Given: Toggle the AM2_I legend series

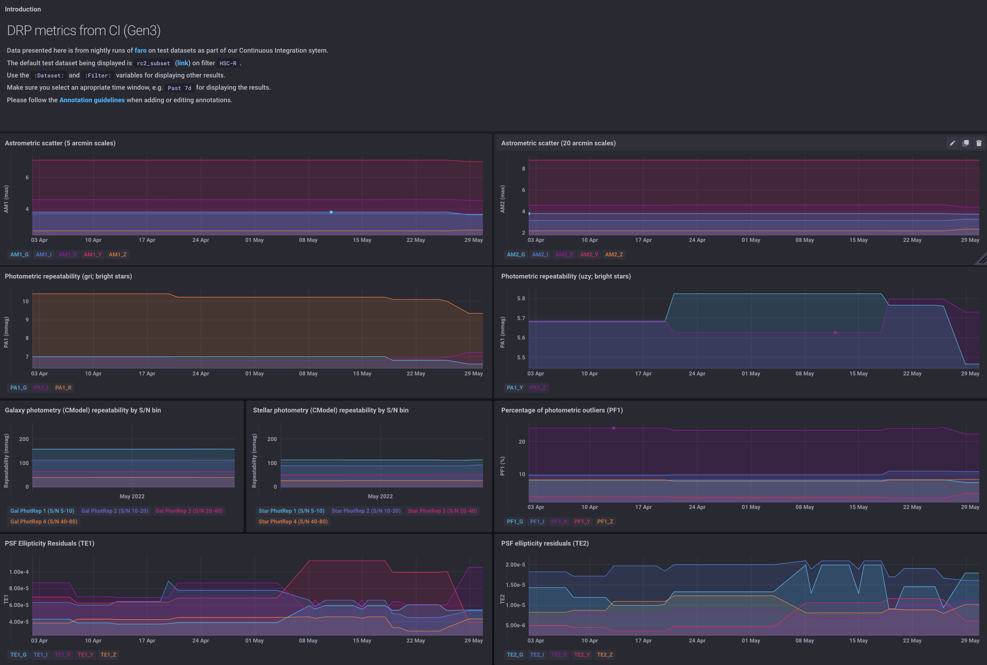Looking at the screenshot, I should 540,254.
